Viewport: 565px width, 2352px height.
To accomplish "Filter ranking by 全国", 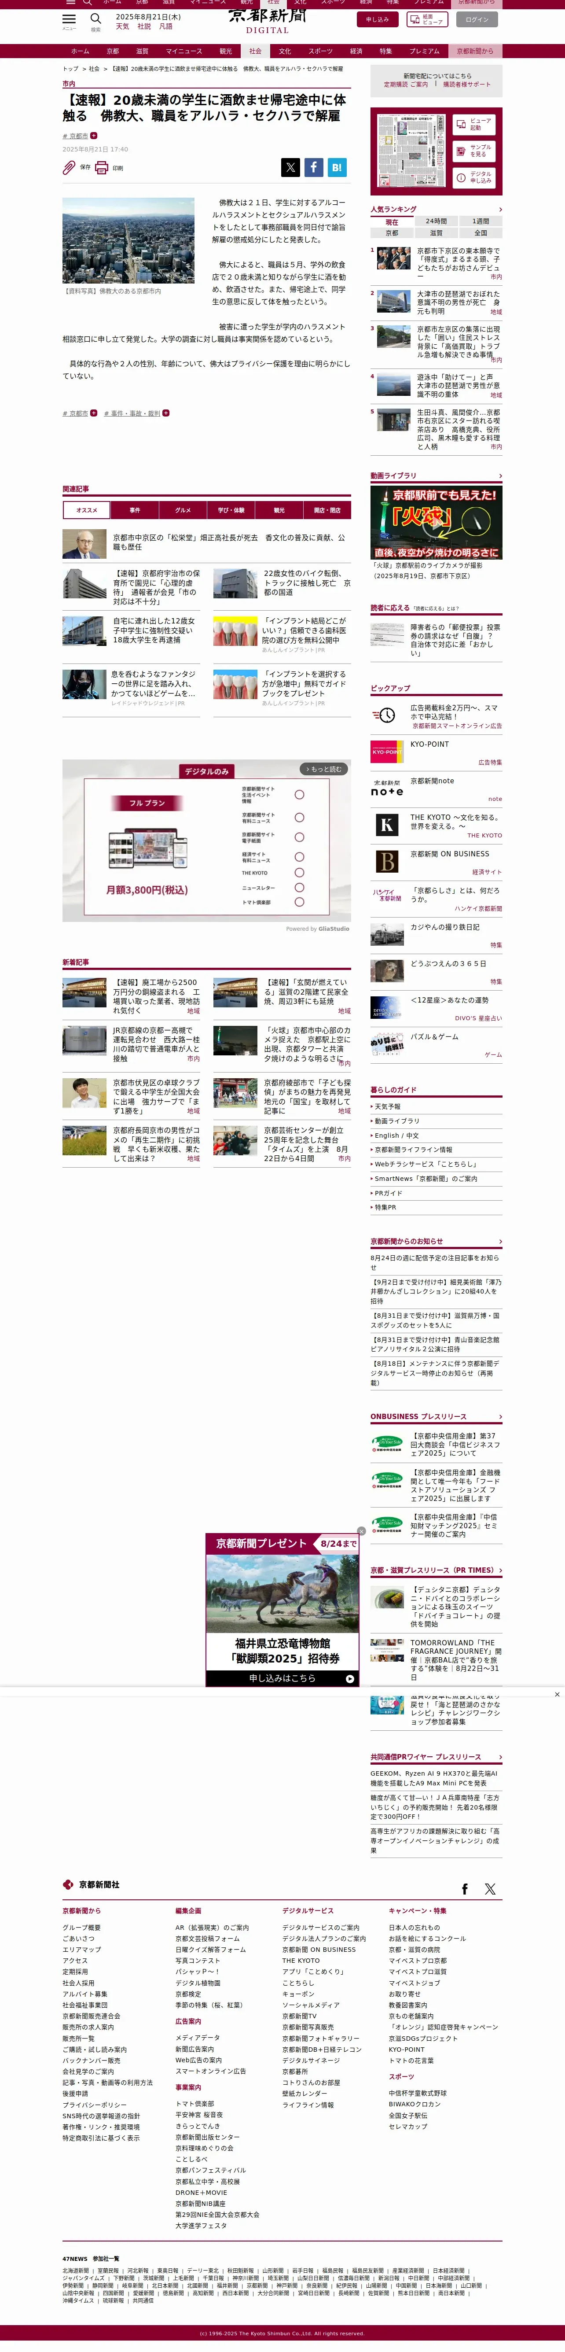I will [x=480, y=233].
